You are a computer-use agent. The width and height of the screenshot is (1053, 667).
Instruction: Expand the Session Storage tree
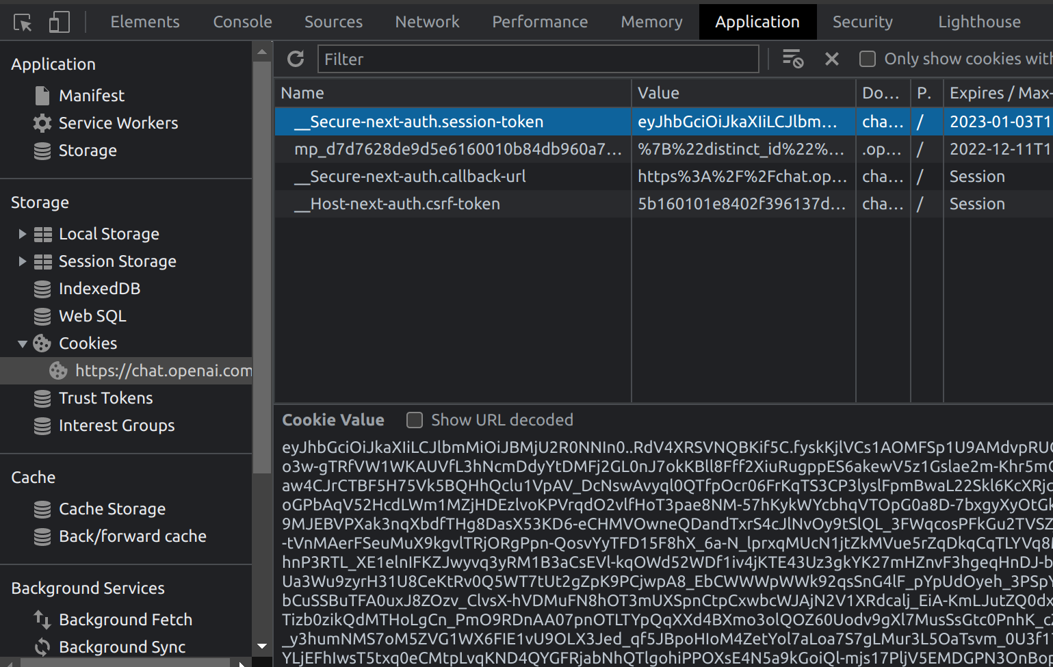22,261
